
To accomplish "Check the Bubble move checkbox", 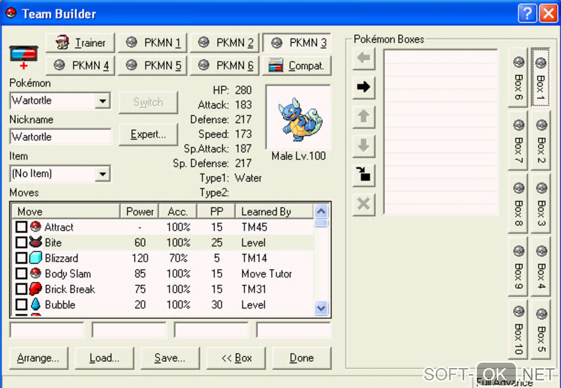I will click(21, 304).
